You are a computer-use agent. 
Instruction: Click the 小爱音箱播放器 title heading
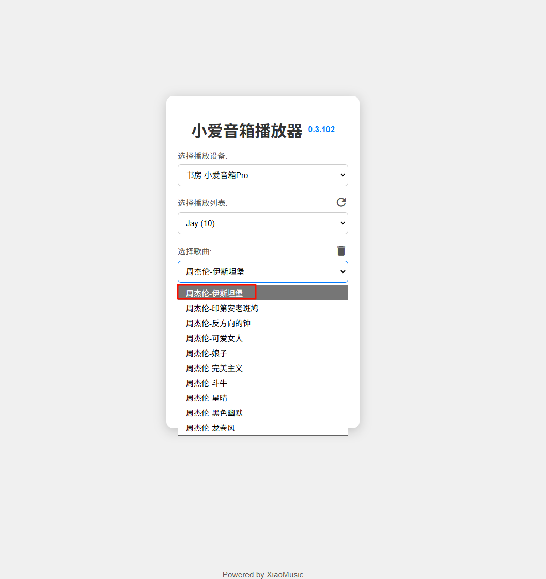tap(246, 131)
